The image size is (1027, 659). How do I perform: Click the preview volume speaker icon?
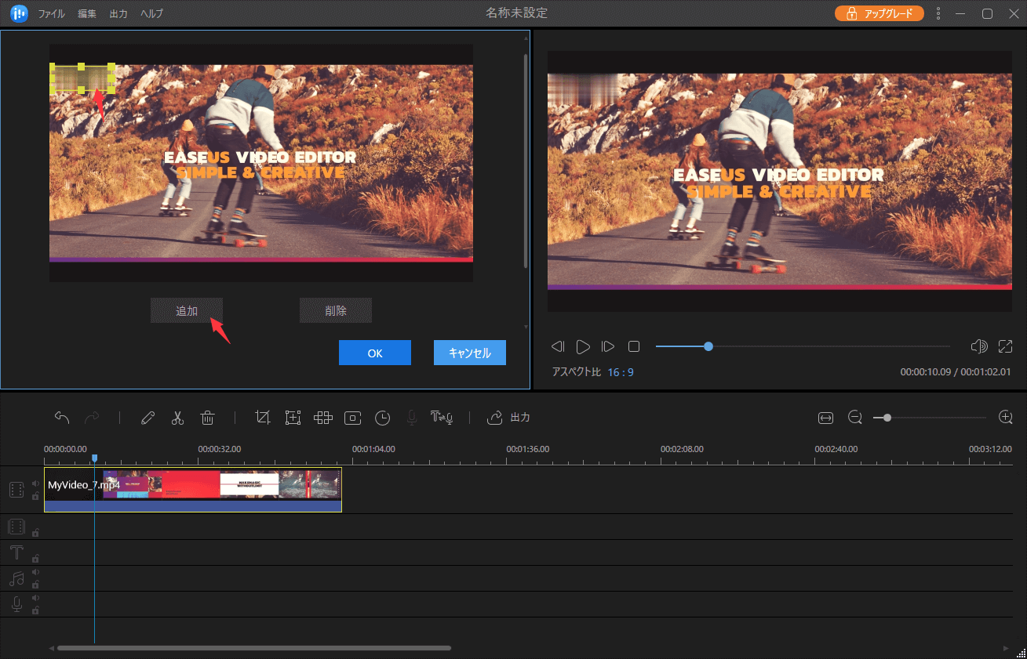click(x=978, y=346)
